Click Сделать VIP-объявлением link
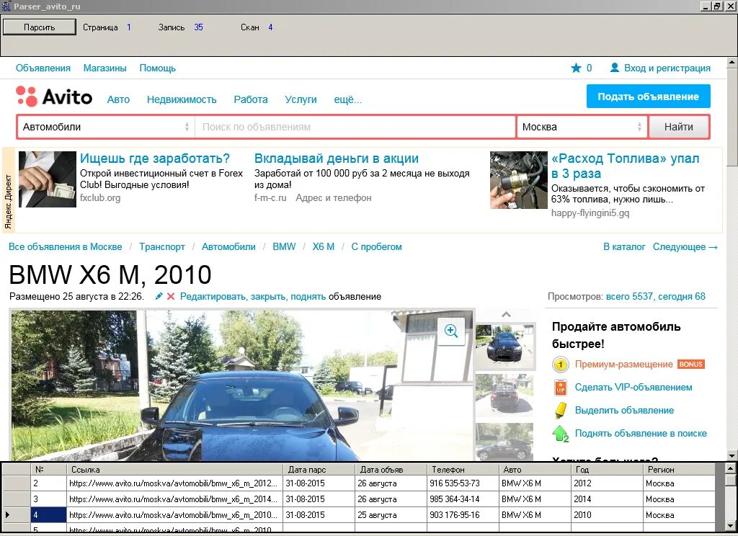Viewport: 738px width, 536px height. click(633, 388)
